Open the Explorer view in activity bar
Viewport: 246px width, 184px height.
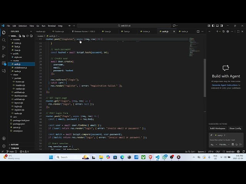pos(4,33)
